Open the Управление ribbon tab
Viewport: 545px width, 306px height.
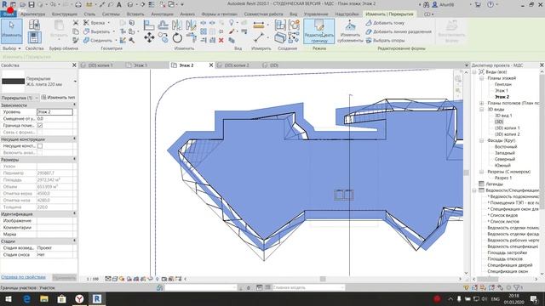316,14
